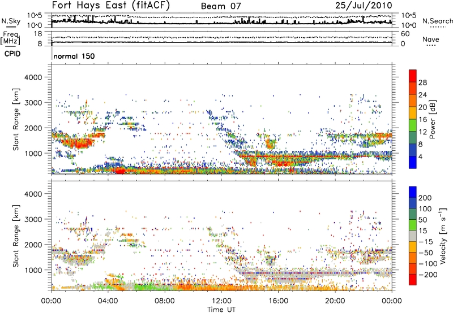Click the '8' frequency axis tick label
Screen dimensions: 453x313
click(40, 44)
